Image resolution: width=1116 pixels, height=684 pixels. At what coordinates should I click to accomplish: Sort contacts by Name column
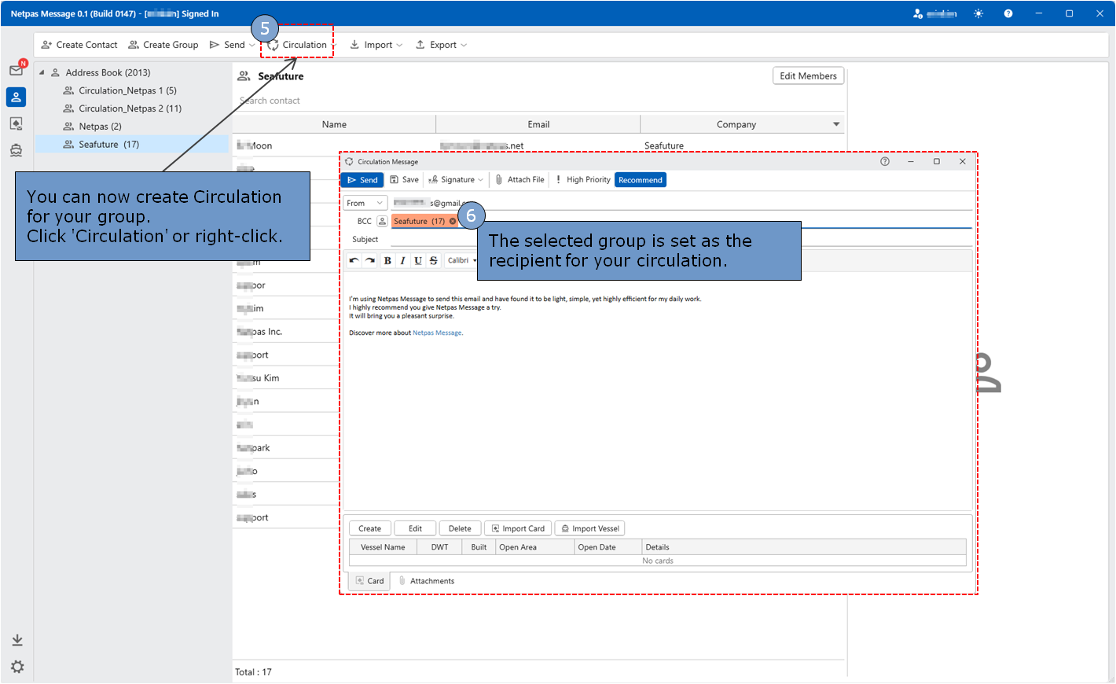point(334,124)
